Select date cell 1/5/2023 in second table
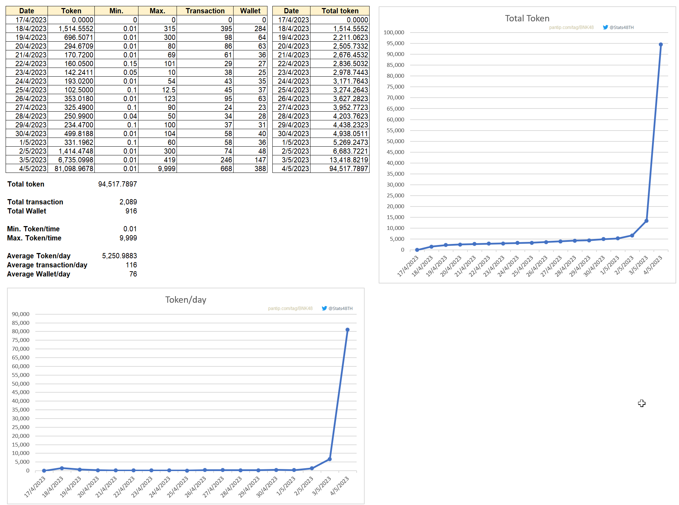The height and width of the screenshot is (505, 679). click(x=292, y=142)
